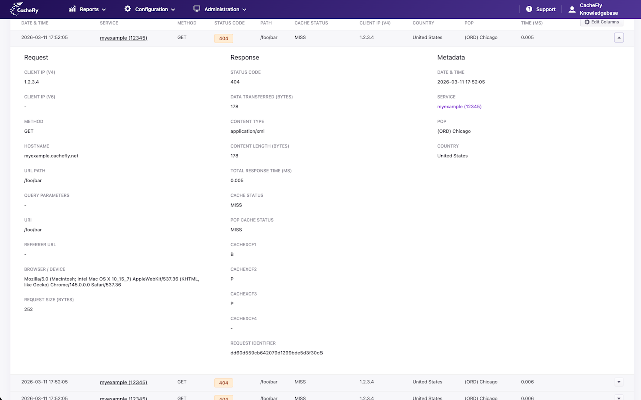Open the CacheFly Knowledgebase account menu
This screenshot has height=400, width=641.
tap(598, 9)
